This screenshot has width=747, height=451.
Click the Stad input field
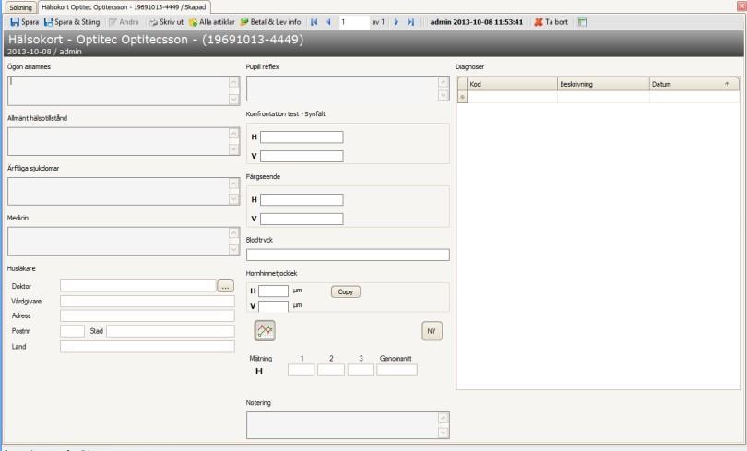coord(171,331)
